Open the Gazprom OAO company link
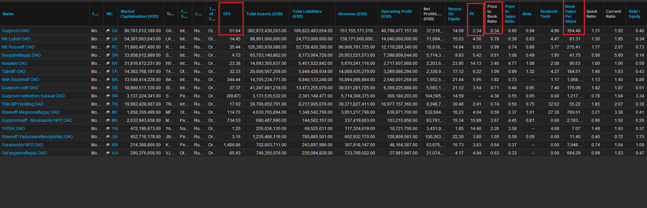The width and height of the screenshot is (647, 208). [x=16, y=31]
